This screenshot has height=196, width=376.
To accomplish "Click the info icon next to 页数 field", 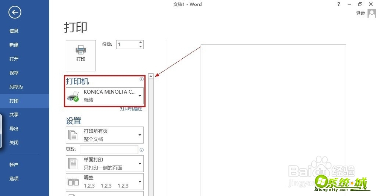I will point(142,150).
